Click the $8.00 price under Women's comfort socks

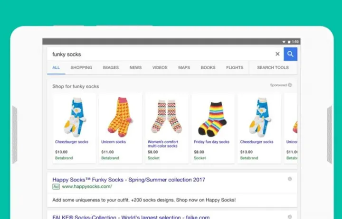point(152,152)
